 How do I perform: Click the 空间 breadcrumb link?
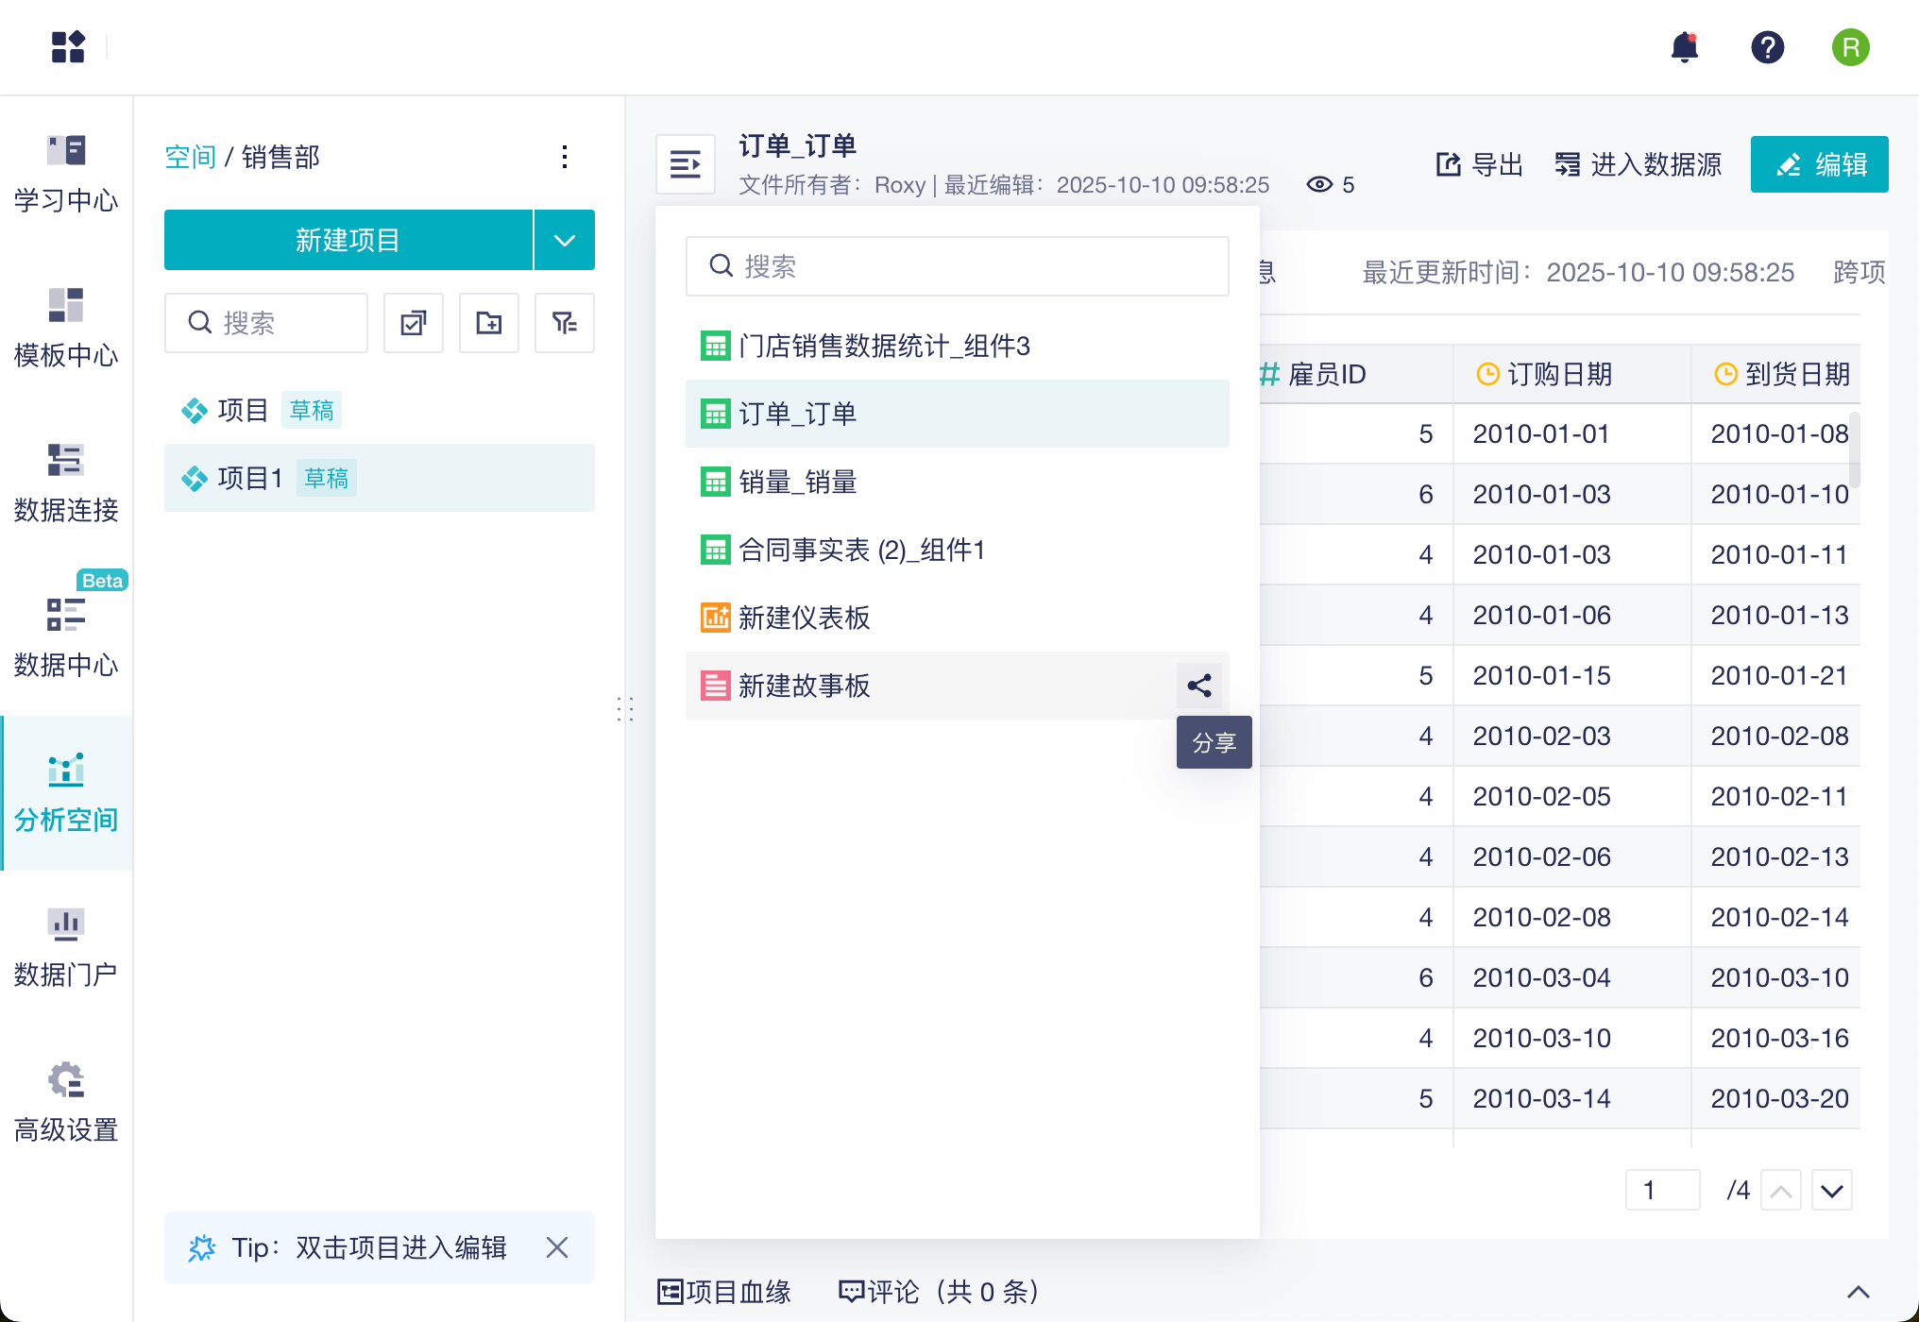(x=190, y=157)
